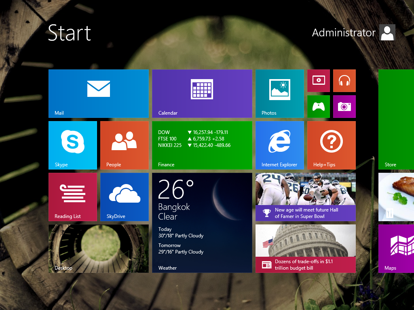Click the newspaper icon on News tile
The image size is (414, 310).
(x=267, y=265)
